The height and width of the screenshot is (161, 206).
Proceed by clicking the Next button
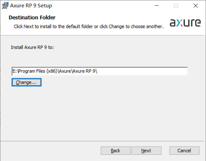[x=146, y=151]
